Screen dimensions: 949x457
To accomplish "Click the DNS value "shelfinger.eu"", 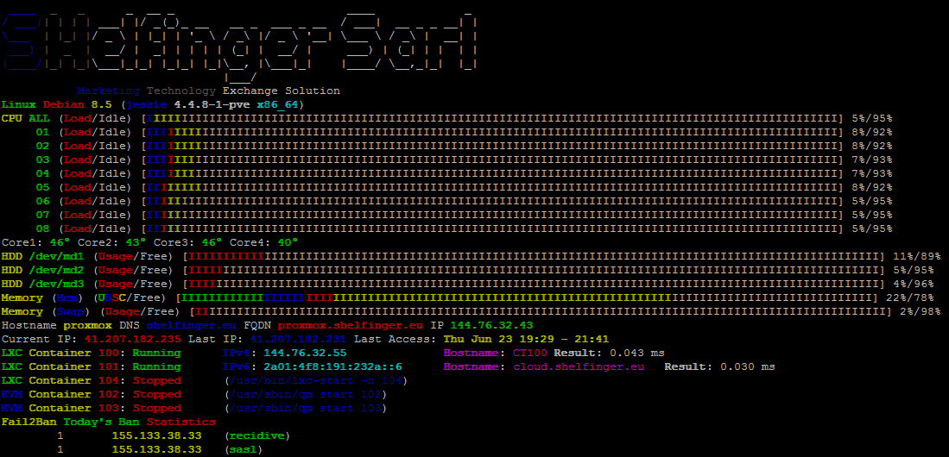I will tap(191, 326).
